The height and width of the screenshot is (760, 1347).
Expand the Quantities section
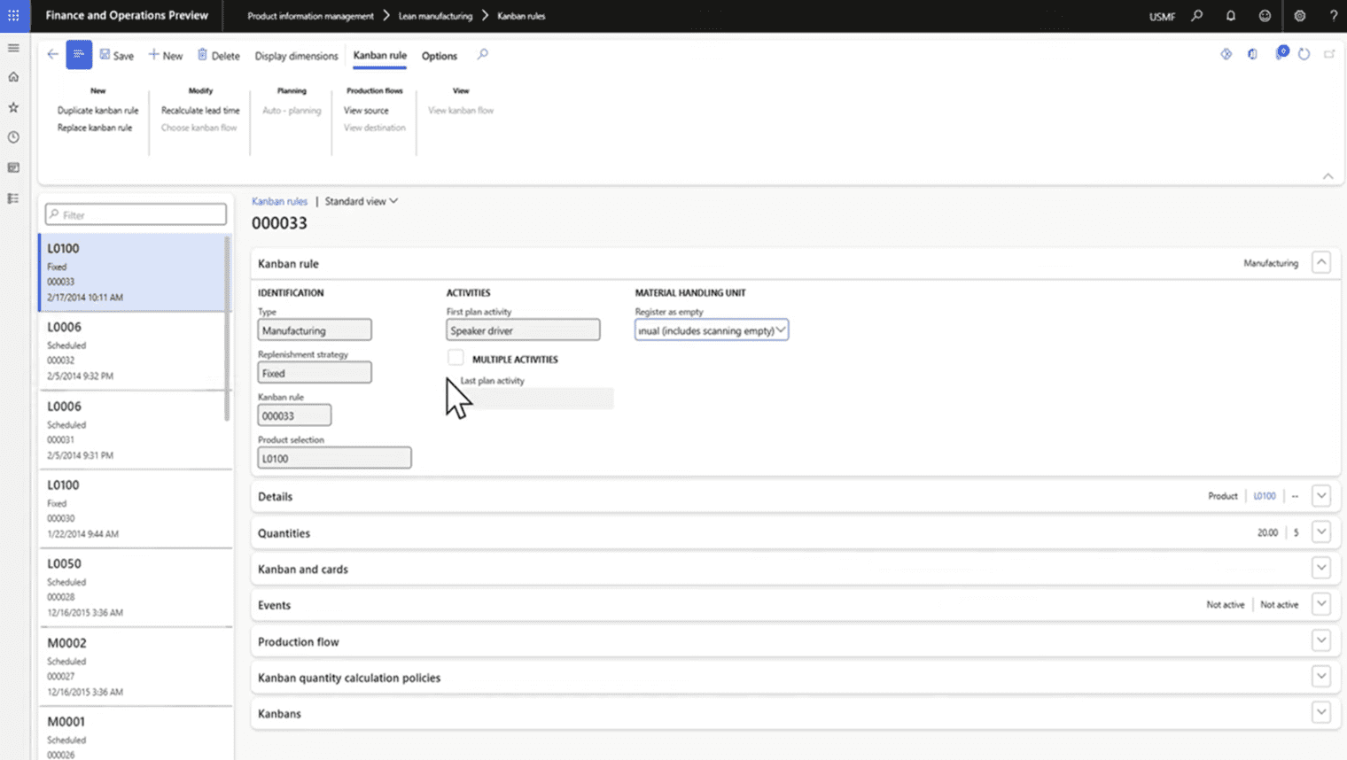(1320, 532)
